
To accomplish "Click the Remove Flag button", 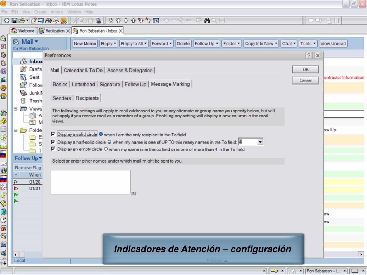I will [28, 168].
